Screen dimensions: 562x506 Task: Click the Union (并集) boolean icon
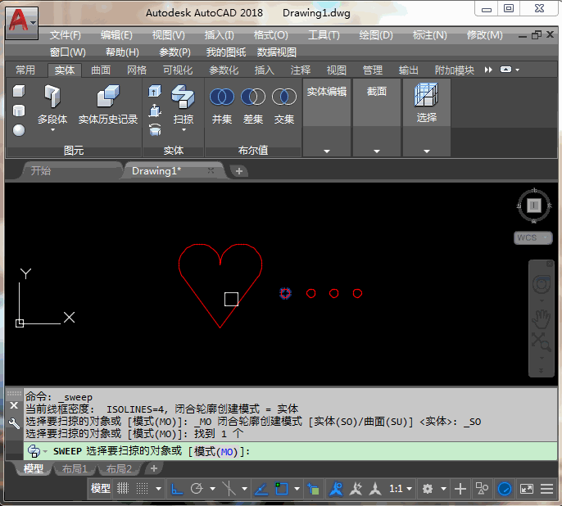pos(222,97)
